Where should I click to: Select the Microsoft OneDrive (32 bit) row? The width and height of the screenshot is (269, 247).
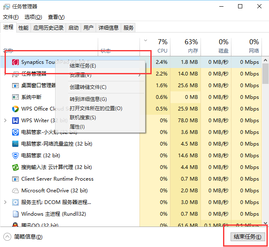131,191
